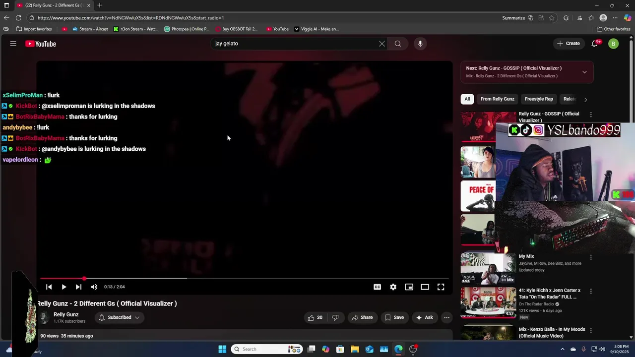Select the partially visible Related chip
The width and height of the screenshot is (635, 357).
(x=570, y=99)
